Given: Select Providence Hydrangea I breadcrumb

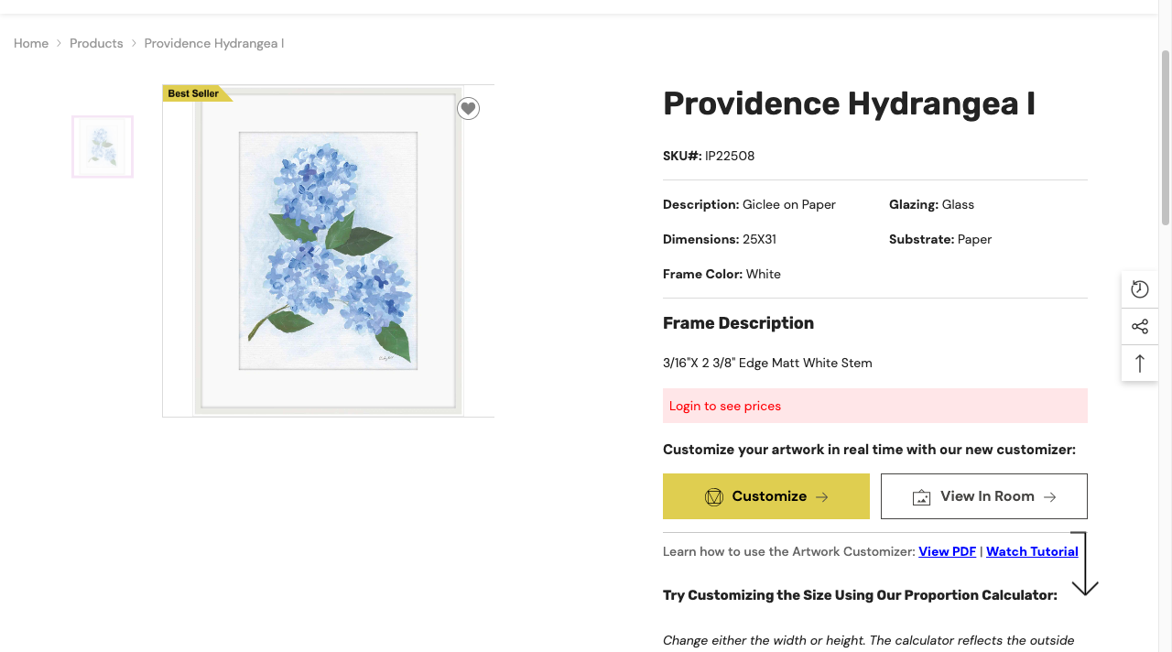Looking at the screenshot, I should (x=214, y=43).
